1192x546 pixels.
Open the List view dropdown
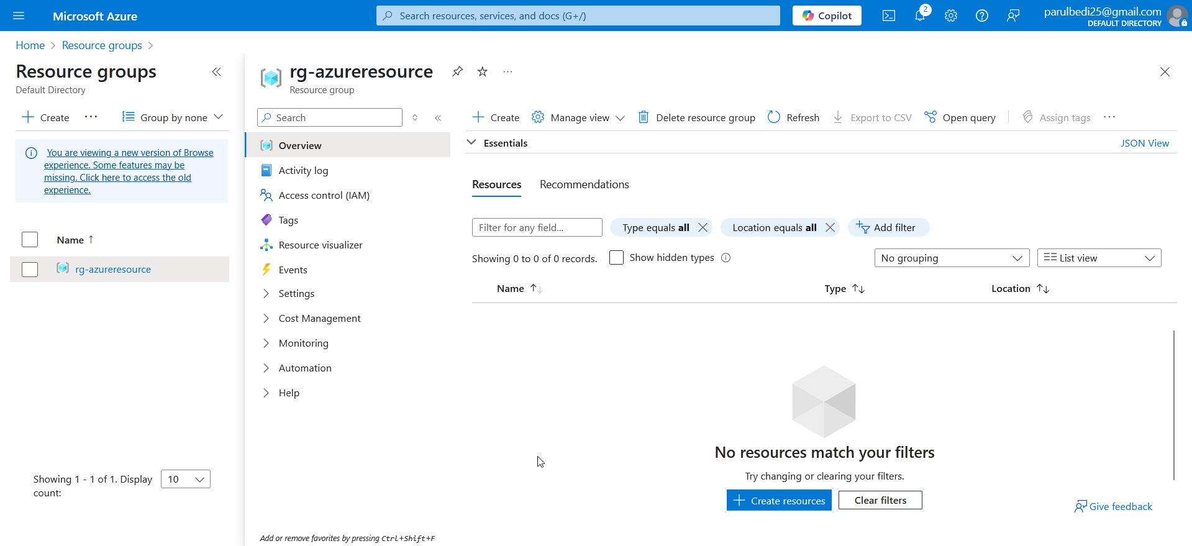tap(1099, 258)
